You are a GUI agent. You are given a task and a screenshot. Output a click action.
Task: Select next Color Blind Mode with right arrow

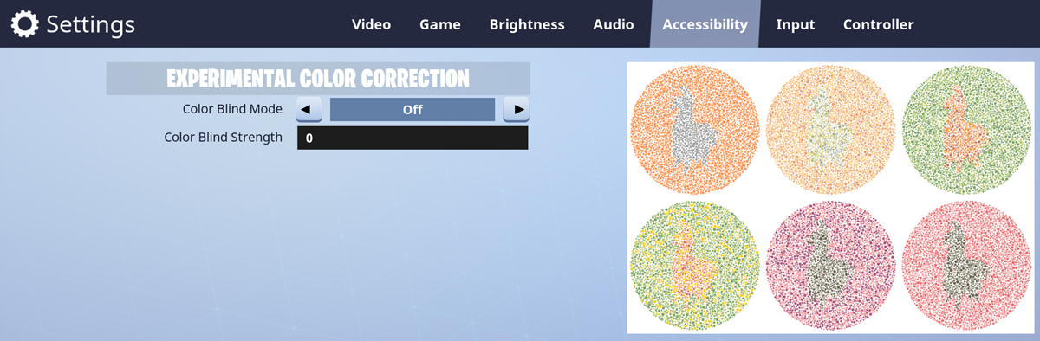pyautogui.click(x=517, y=109)
